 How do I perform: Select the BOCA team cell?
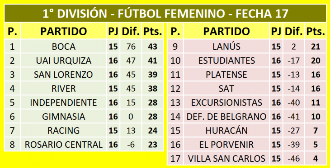[x=64, y=47]
